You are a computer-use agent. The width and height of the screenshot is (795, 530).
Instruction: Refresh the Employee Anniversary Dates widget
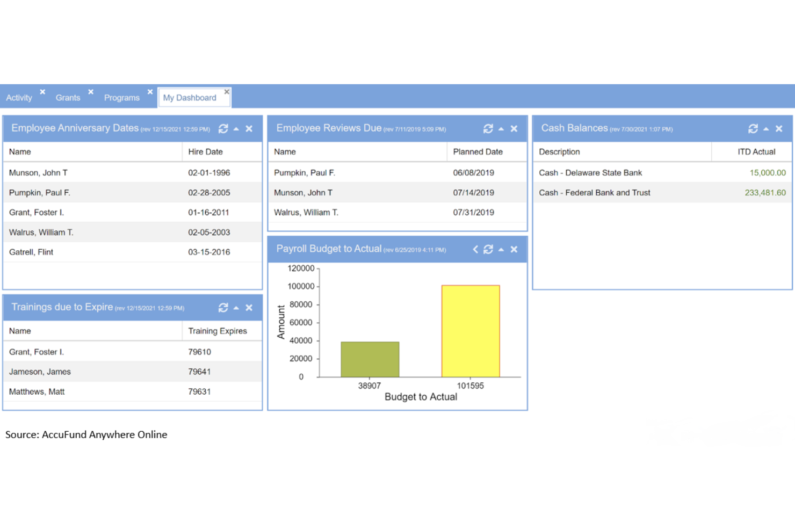tap(223, 128)
